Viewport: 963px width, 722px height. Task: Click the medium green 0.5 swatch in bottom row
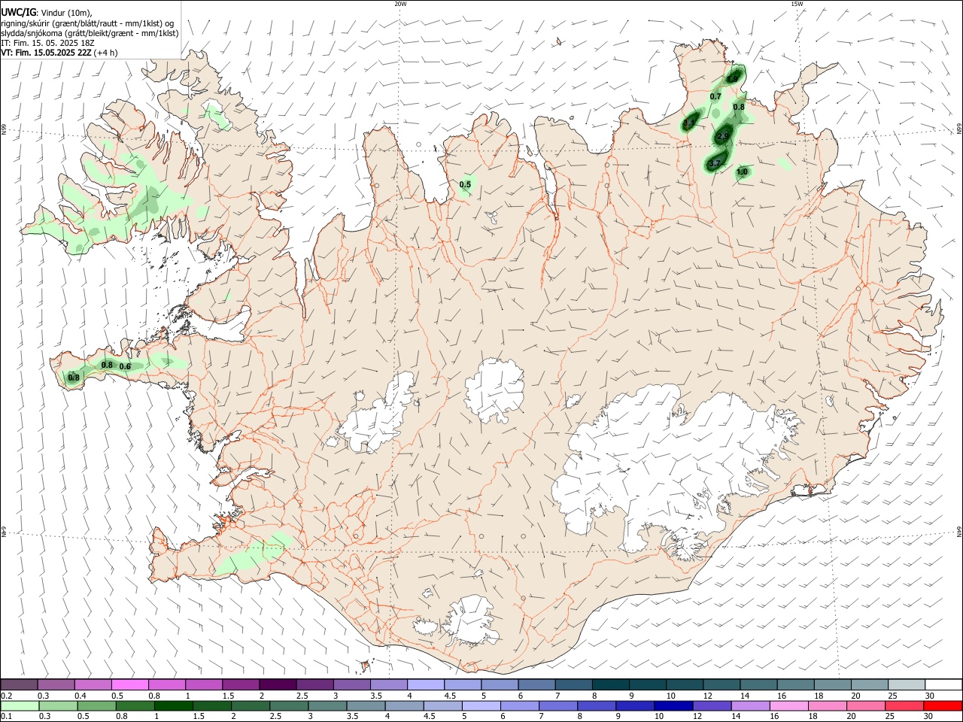point(96,705)
